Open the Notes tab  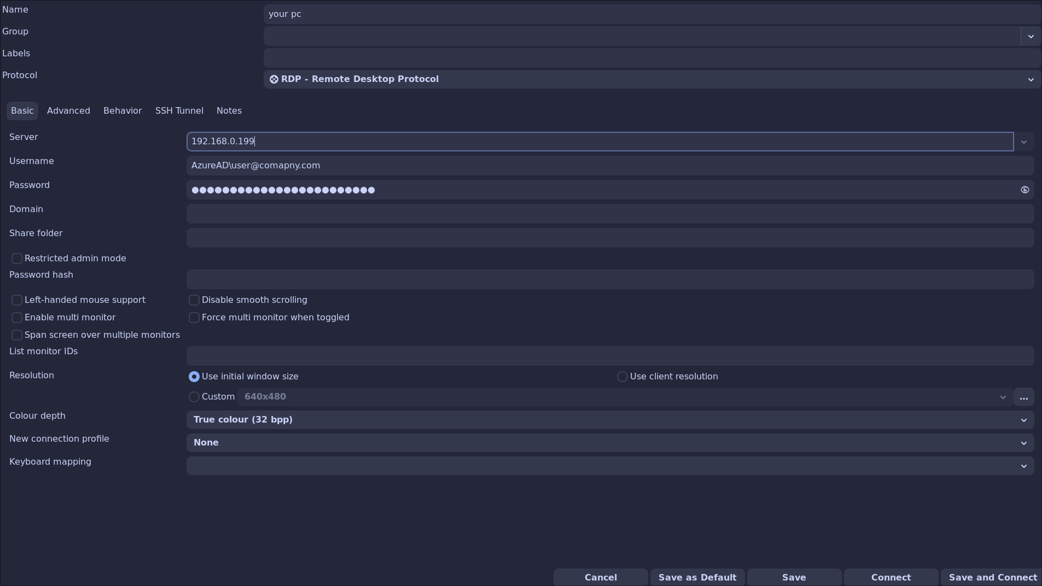229,111
